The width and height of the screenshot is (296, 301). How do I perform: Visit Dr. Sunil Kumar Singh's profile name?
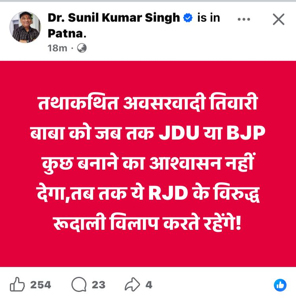114,18
